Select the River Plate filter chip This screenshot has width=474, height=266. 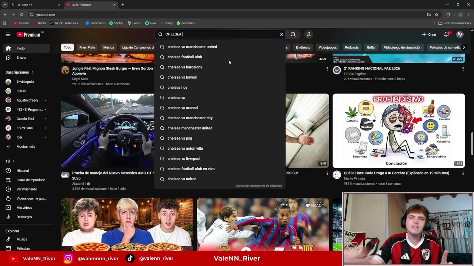click(87, 47)
